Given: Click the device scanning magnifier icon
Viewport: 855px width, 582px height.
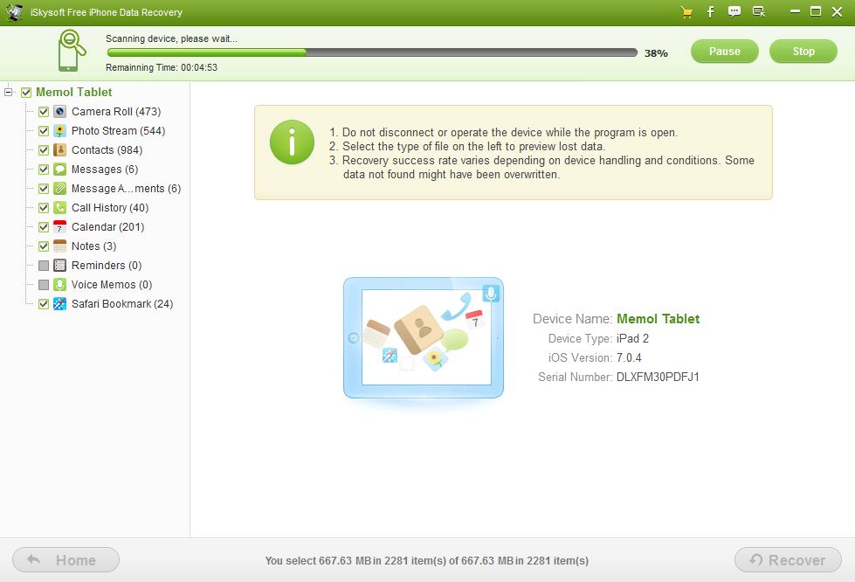Looking at the screenshot, I should pos(72,51).
